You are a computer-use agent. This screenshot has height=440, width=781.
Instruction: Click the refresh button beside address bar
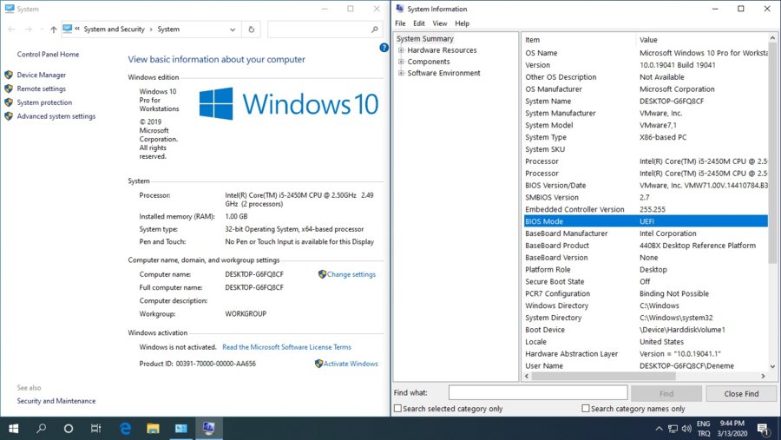click(x=251, y=29)
